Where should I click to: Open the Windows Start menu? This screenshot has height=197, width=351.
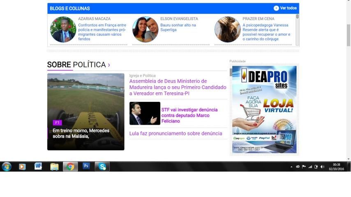(7, 167)
